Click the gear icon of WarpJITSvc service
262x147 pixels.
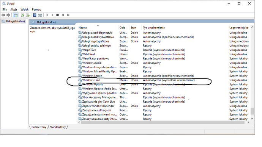click(x=80, y=50)
